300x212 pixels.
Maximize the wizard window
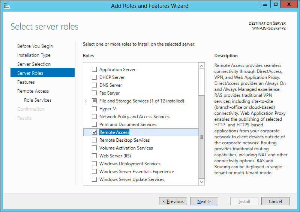[276, 4]
